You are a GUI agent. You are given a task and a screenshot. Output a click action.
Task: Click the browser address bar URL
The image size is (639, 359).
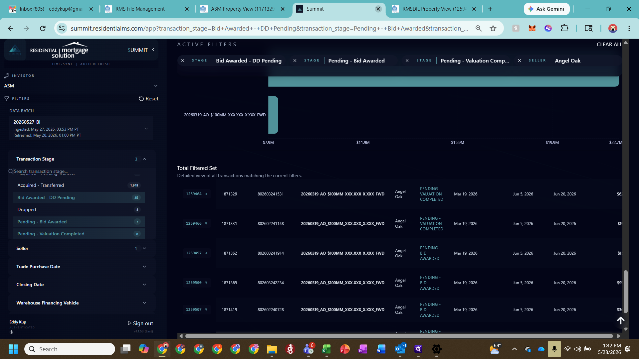(x=269, y=29)
